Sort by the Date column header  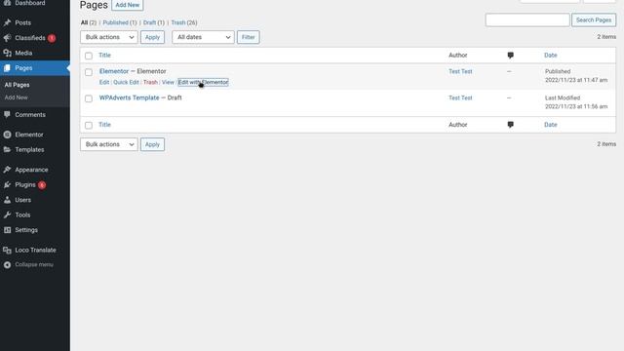550,56
